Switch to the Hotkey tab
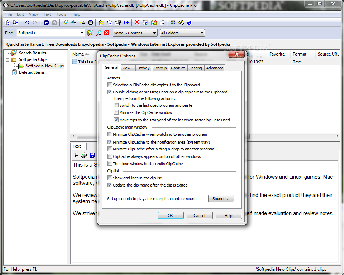This screenshot has width=344, height=275. 143,68
